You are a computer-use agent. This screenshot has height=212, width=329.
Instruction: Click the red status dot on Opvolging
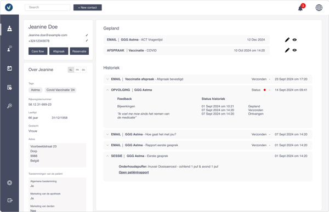265,90
